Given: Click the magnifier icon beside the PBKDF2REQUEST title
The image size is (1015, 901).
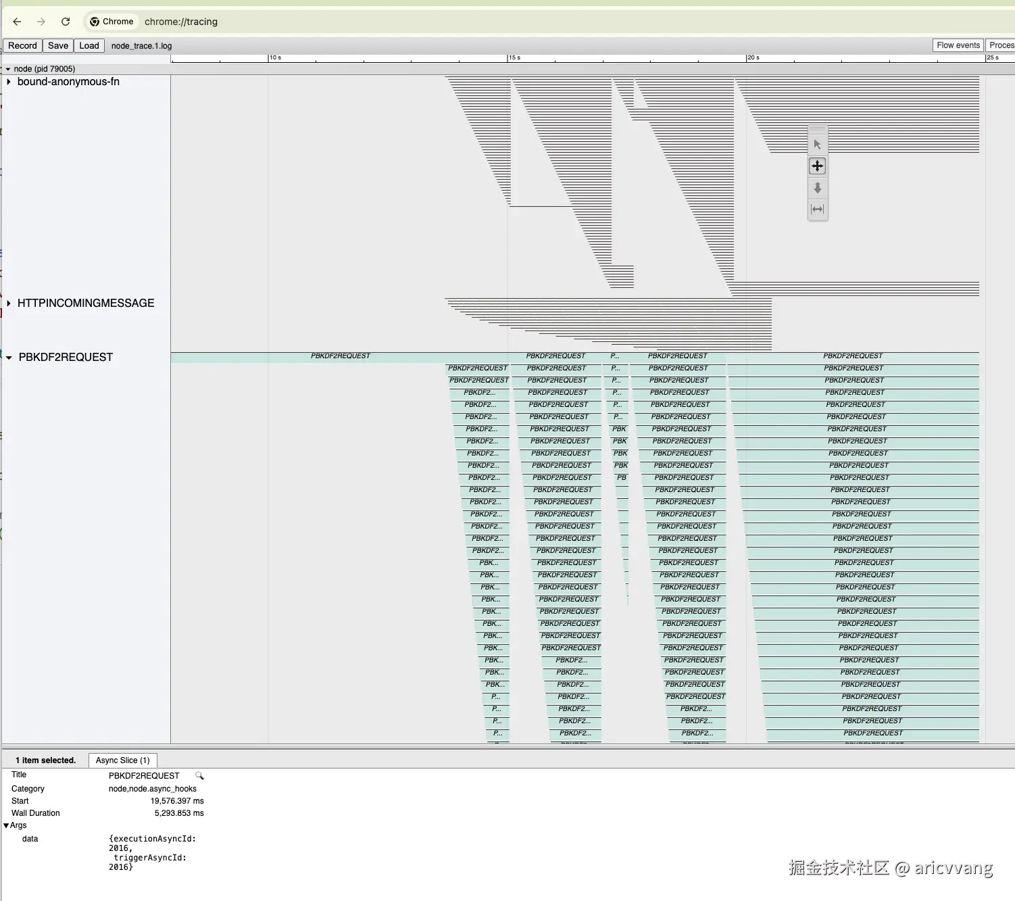Looking at the screenshot, I should coord(199,775).
